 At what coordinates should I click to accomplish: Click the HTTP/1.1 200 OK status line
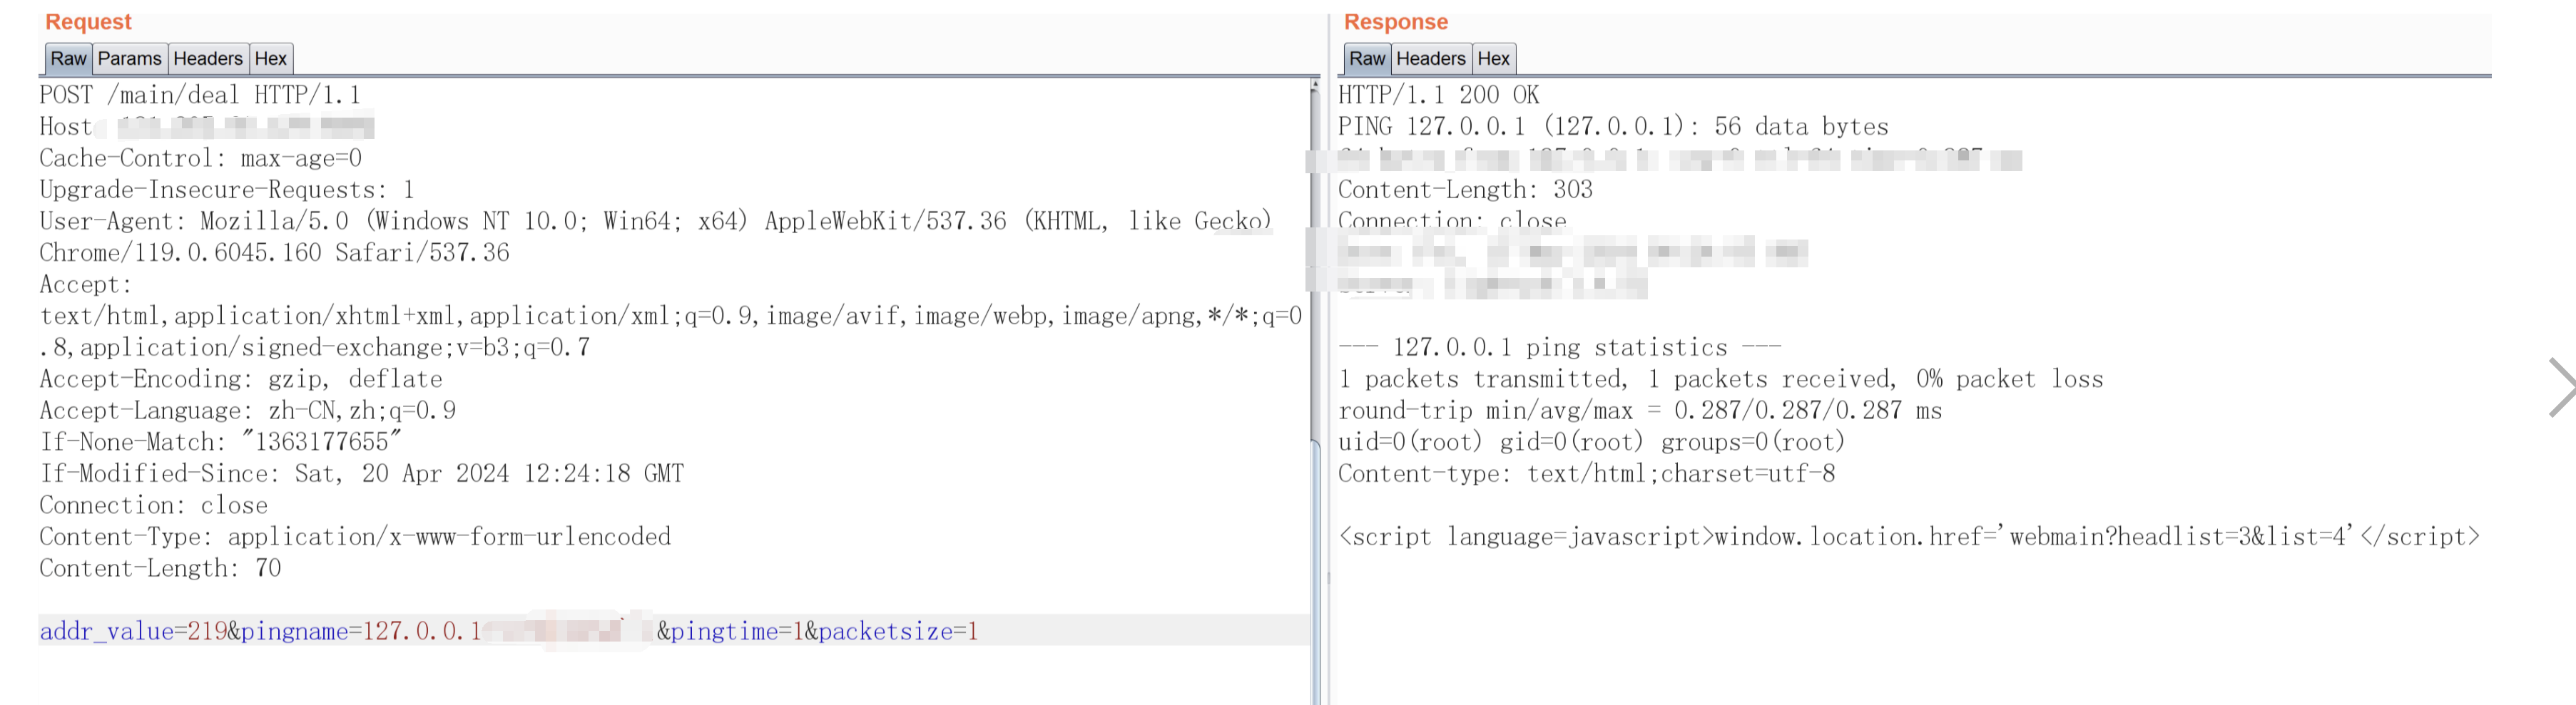point(1438,95)
